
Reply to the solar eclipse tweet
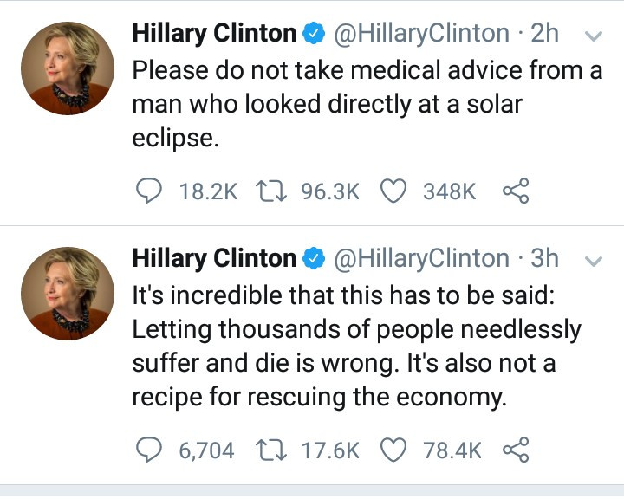point(149,191)
